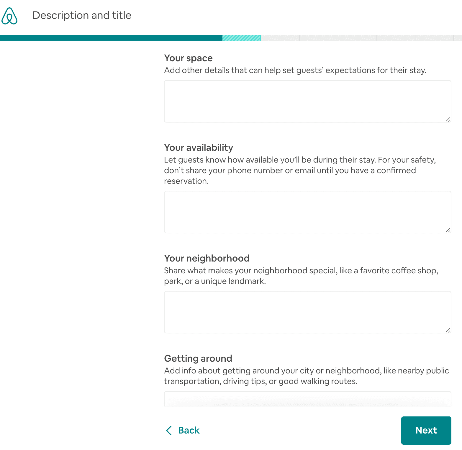
Task: Click the resize handle on Your neighborhood textarea
Action: pyautogui.click(x=448, y=330)
